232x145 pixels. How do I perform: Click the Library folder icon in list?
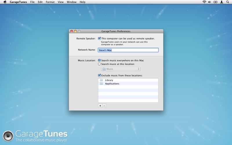pyautogui.click(x=101, y=80)
